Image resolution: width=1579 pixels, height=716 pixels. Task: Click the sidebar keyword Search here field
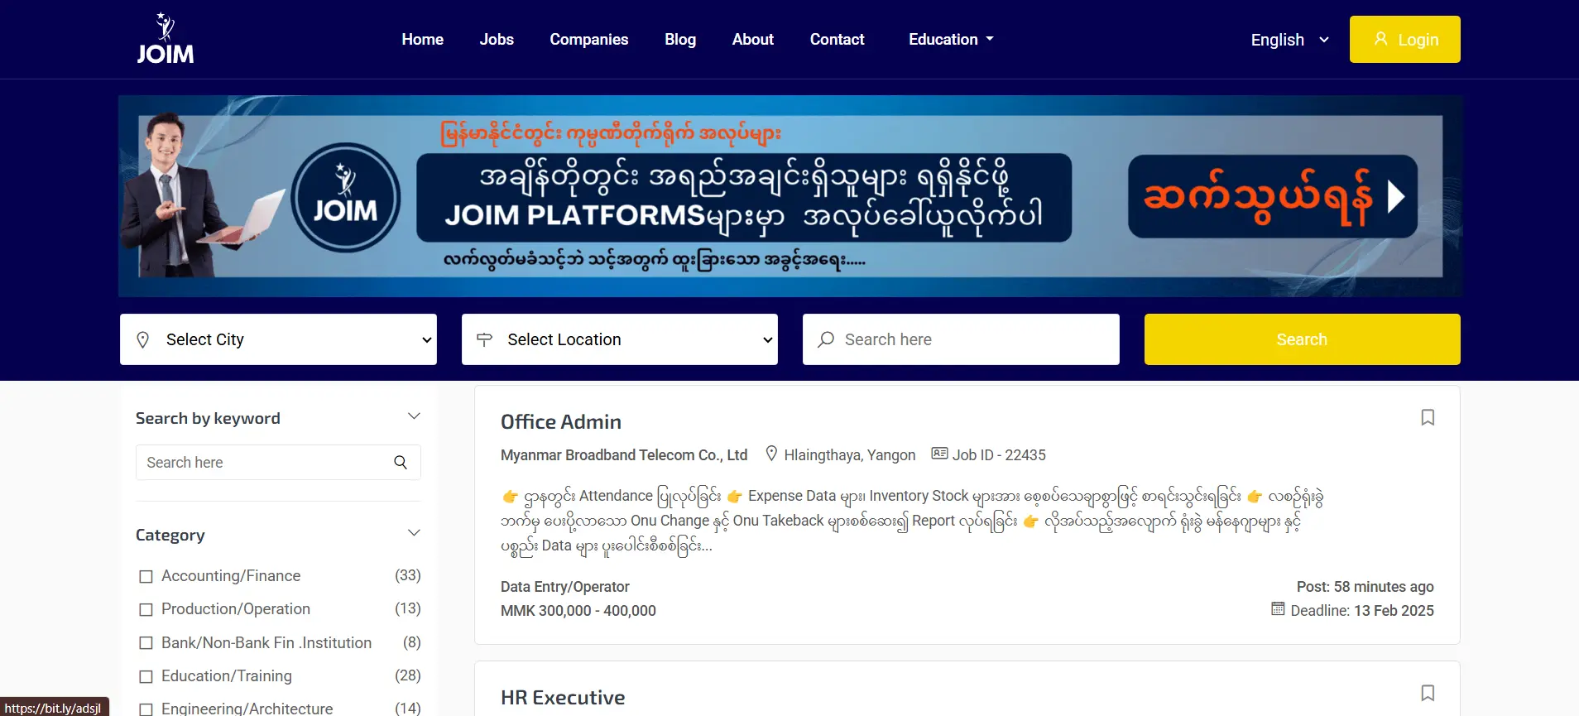(278, 463)
